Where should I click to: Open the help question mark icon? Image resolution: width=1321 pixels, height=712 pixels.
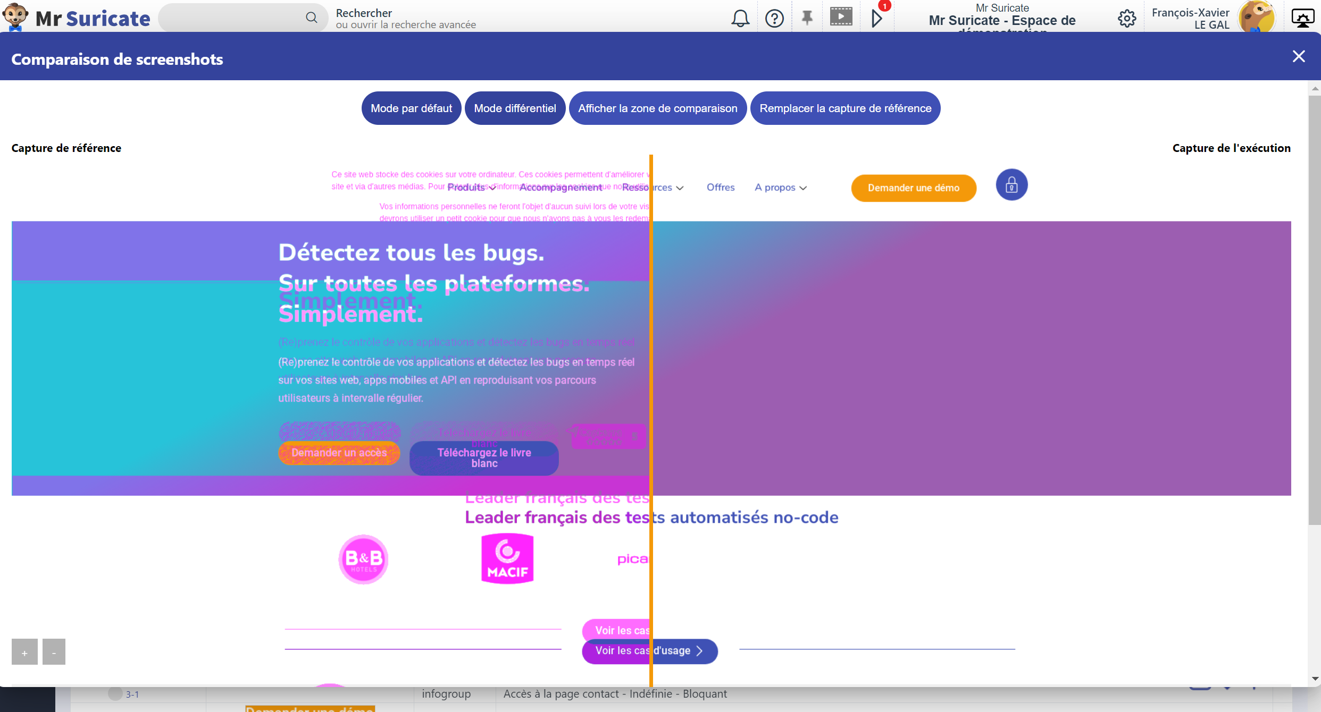coord(774,19)
